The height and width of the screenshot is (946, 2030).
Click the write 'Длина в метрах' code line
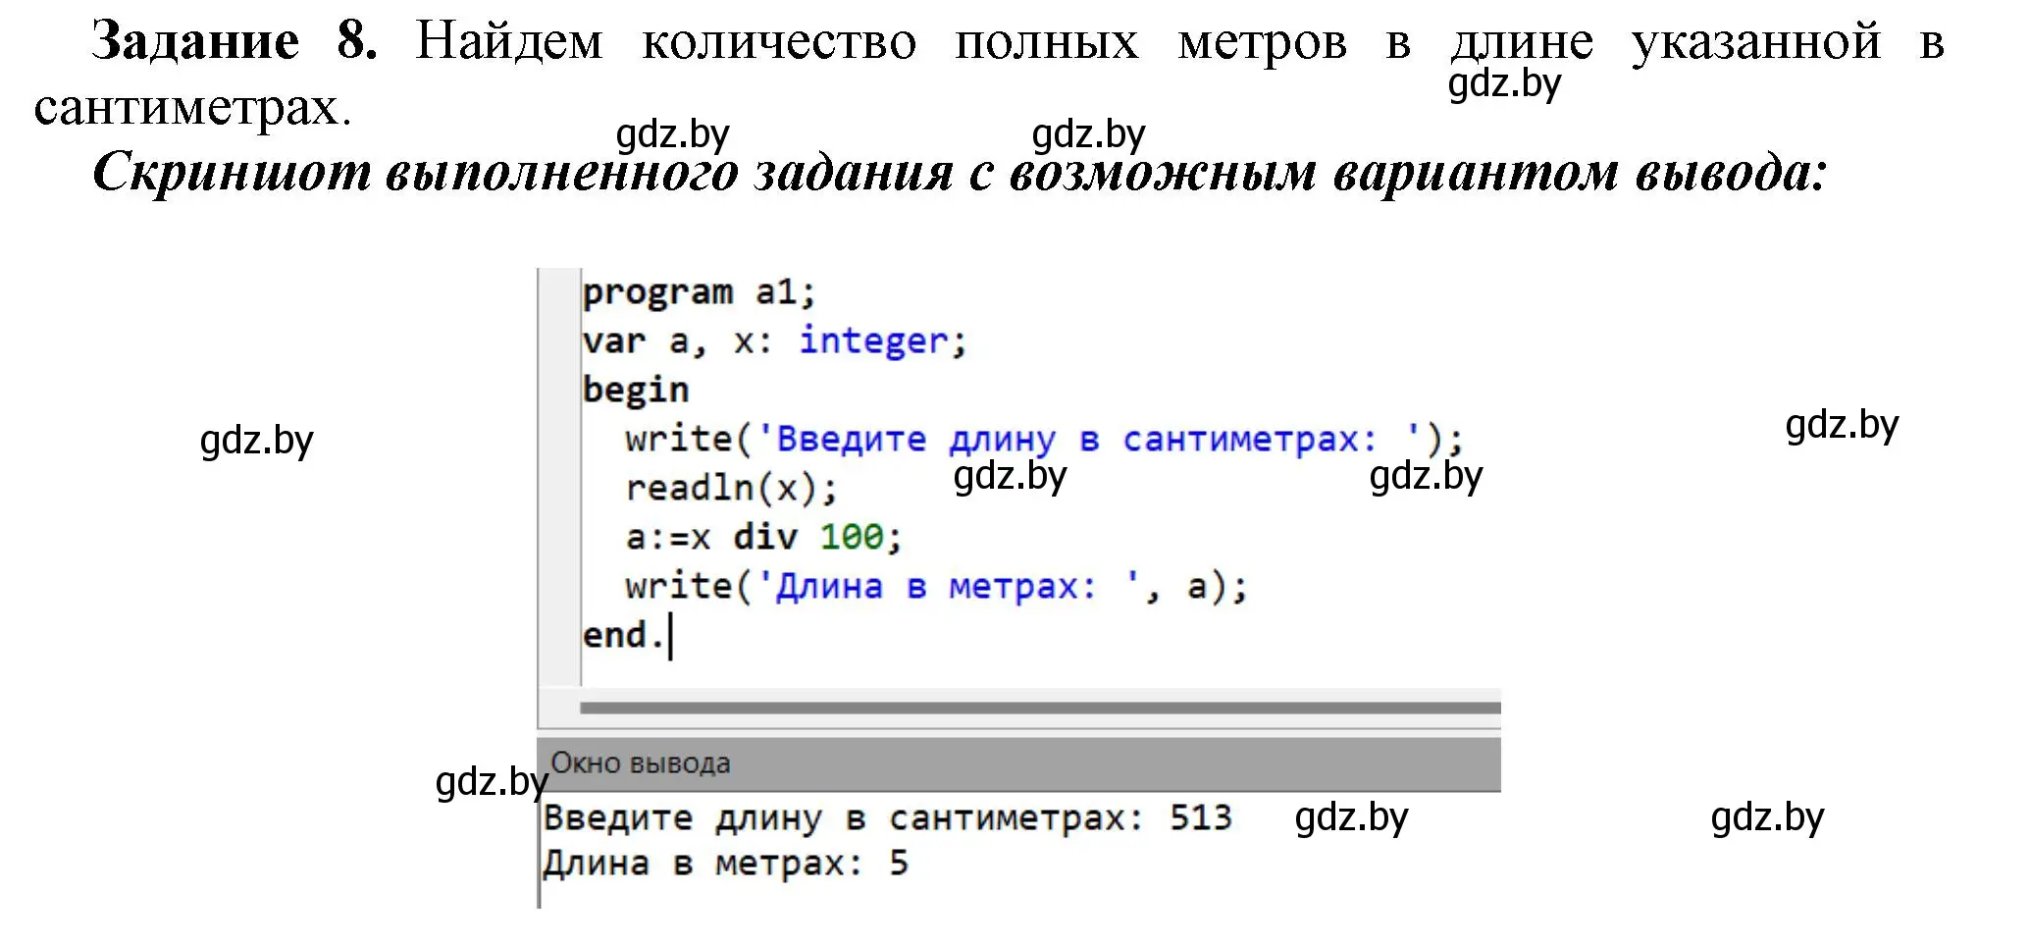[x=936, y=587]
